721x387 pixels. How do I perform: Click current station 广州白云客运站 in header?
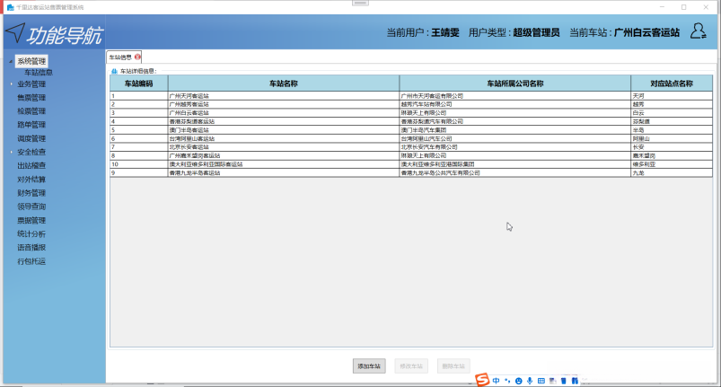click(x=646, y=32)
